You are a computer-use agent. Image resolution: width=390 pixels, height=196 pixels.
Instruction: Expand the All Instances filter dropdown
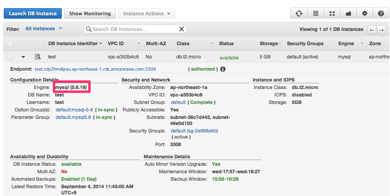click(43, 29)
